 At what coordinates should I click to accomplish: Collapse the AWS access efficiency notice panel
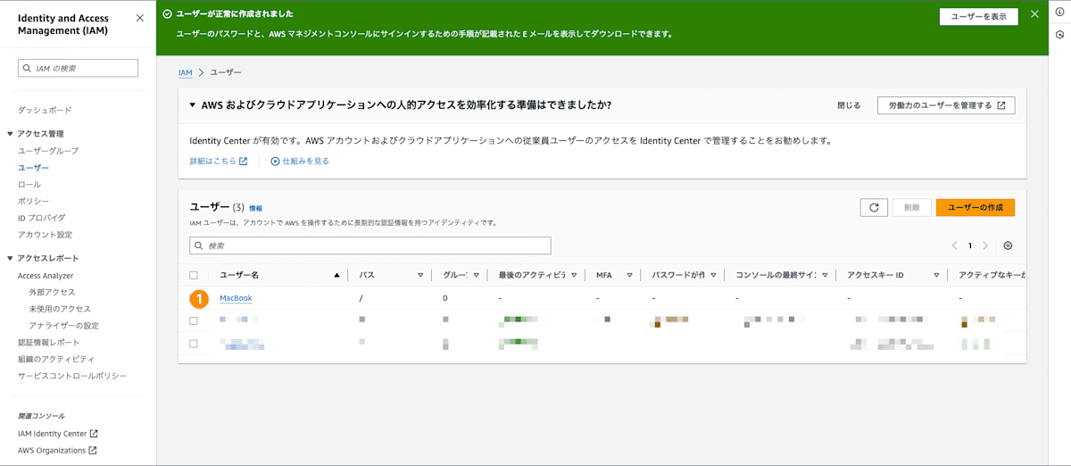tap(192, 105)
